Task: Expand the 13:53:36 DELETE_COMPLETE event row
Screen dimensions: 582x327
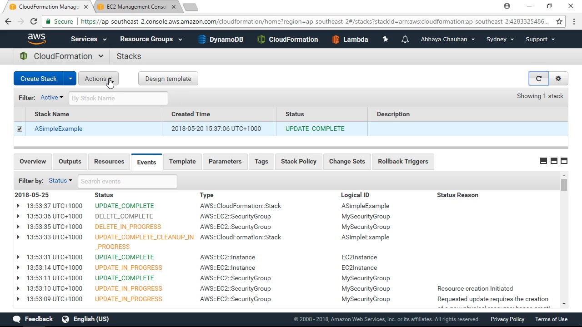Action: click(x=18, y=216)
